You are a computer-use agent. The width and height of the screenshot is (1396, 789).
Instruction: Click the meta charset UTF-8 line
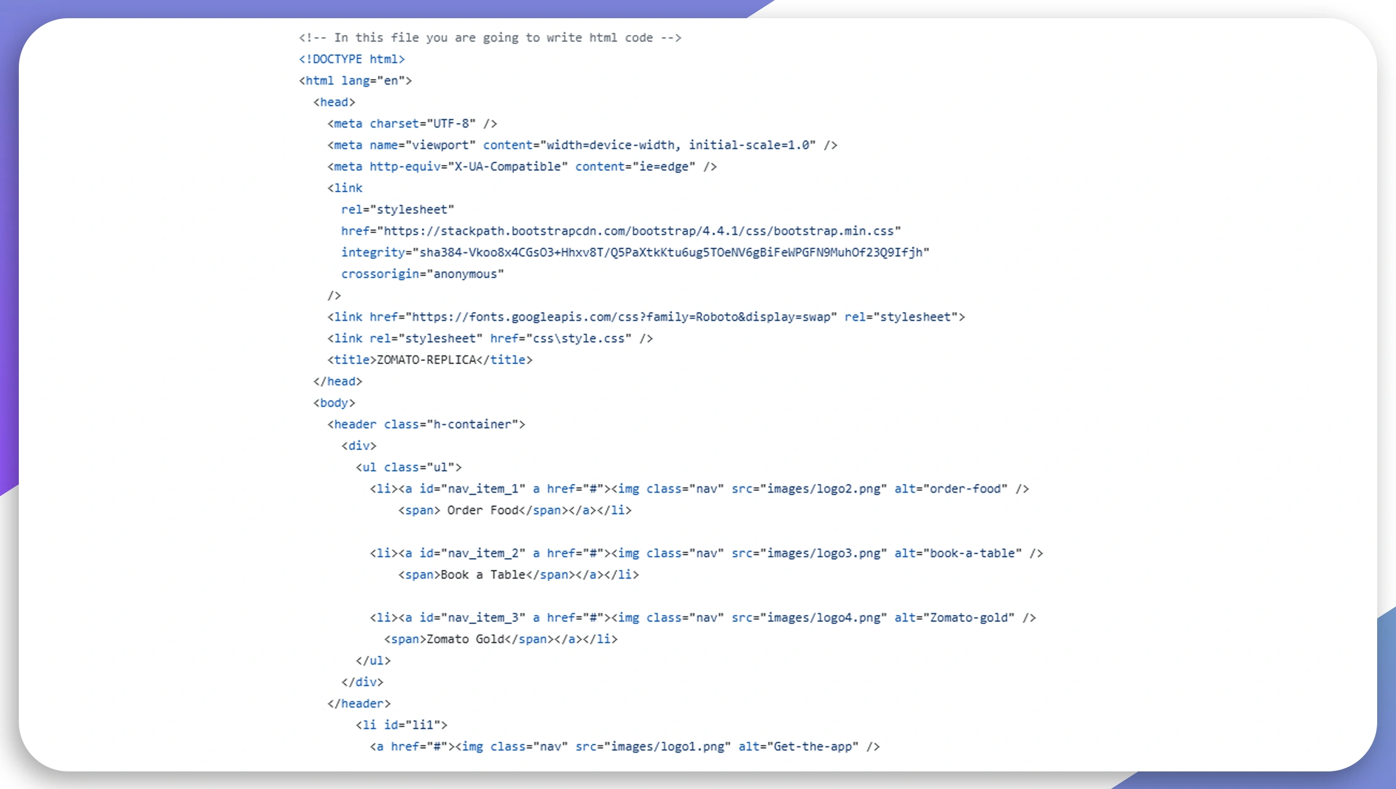coord(412,124)
